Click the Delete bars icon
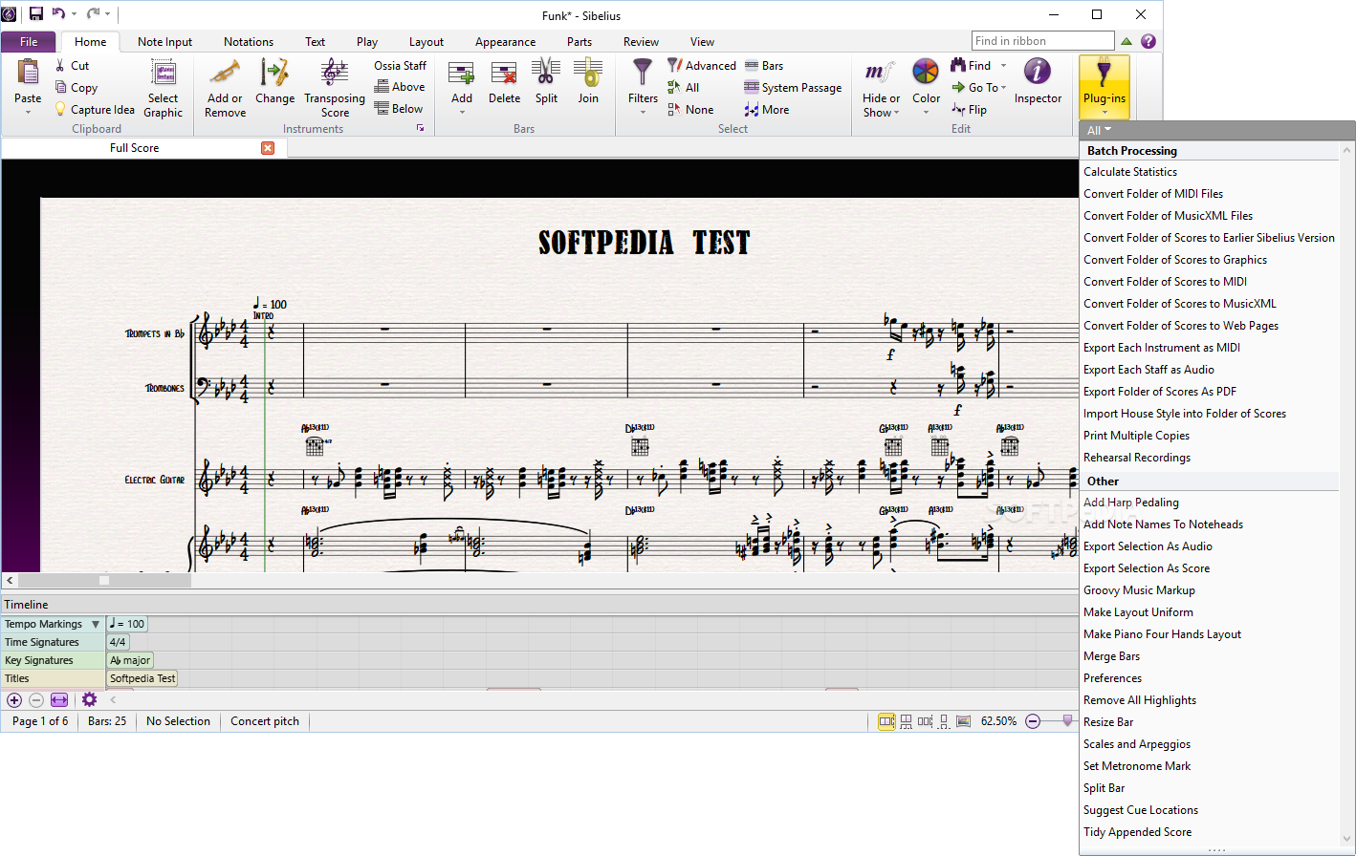 click(504, 73)
